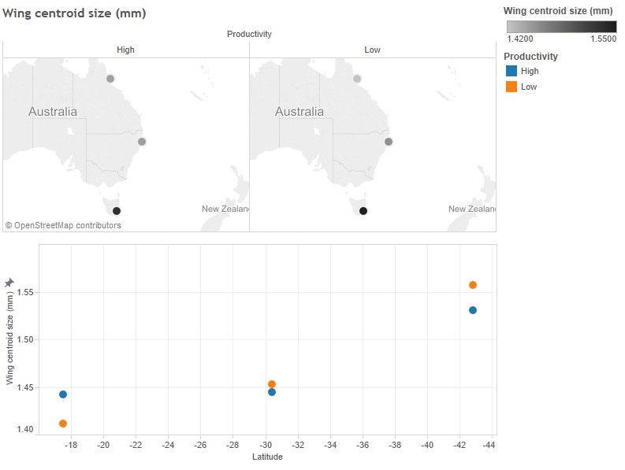Viewport: 625px width, 470px height.
Task: Click the orange scatter point near latitude -30
Action: tap(272, 384)
